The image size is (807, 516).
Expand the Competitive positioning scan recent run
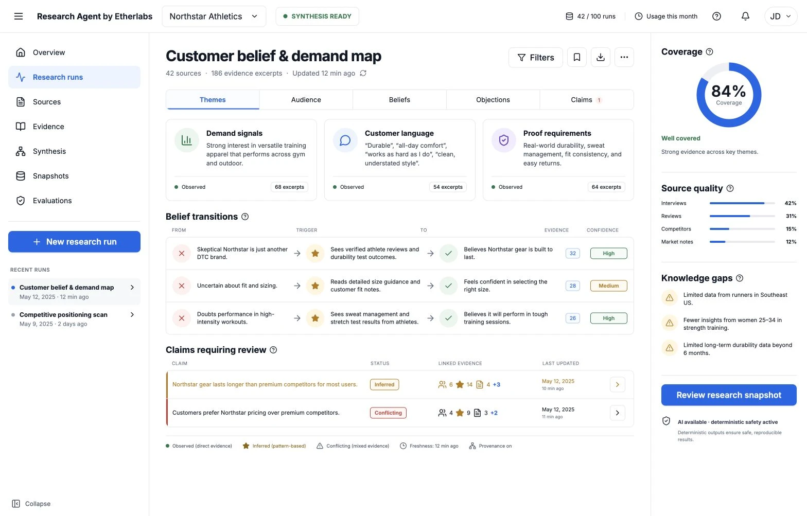[x=132, y=314]
